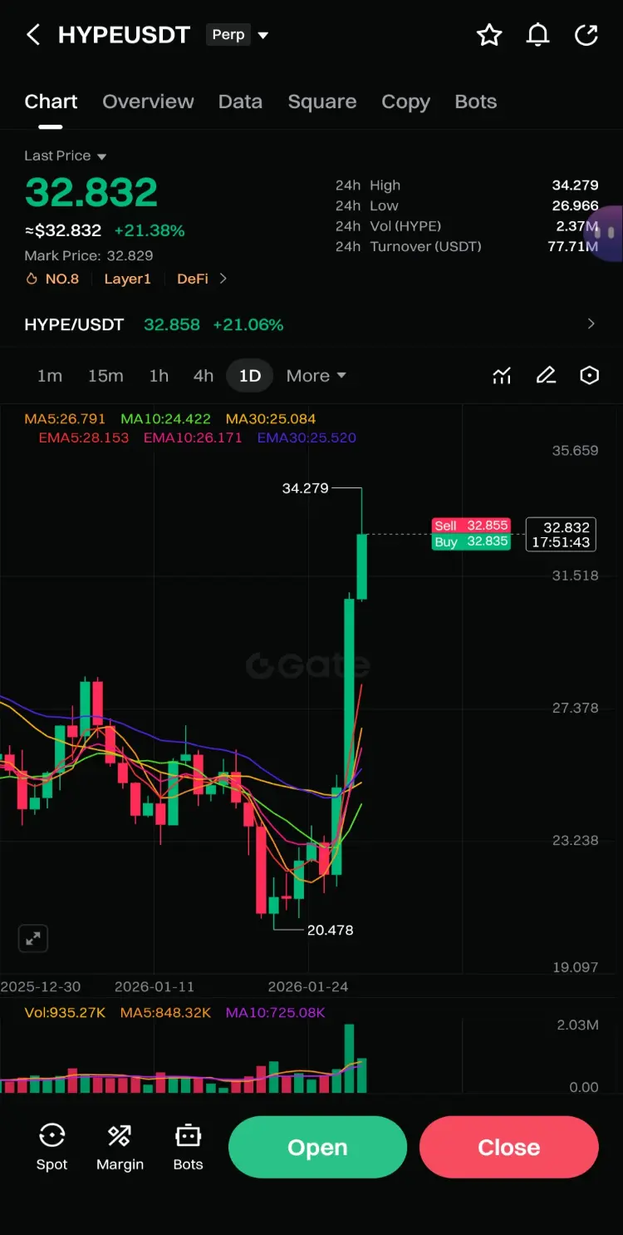Tap the DeFi category tag

point(193,279)
